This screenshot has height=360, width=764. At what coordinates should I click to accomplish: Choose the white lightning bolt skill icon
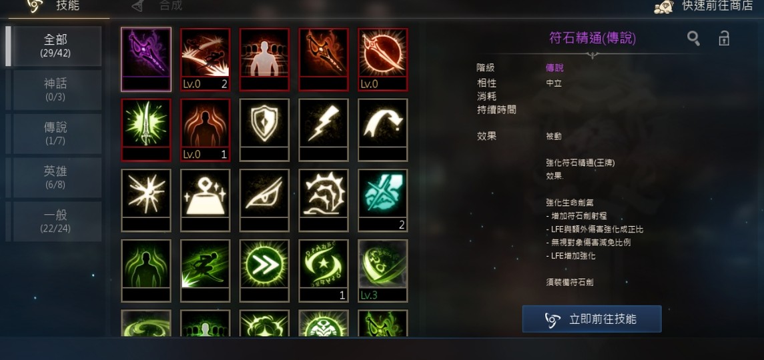[x=324, y=129]
